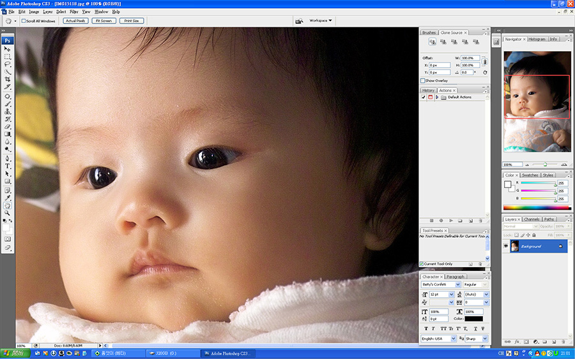Choose the Lasso tool
The image size is (575, 359).
tap(8, 64)
